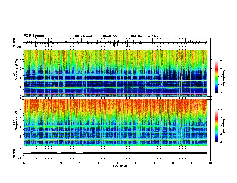Click the ch.2 color scale bar

point(217,126)
